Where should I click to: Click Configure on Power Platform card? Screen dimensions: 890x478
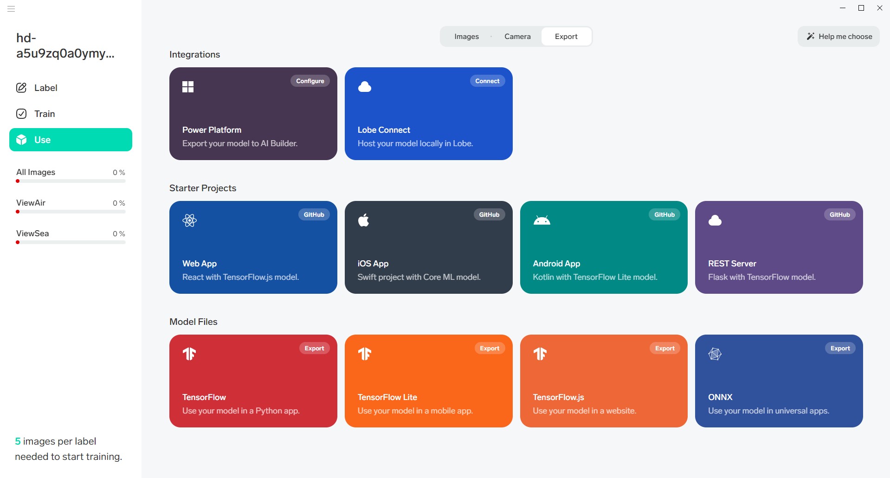(310, 81)
